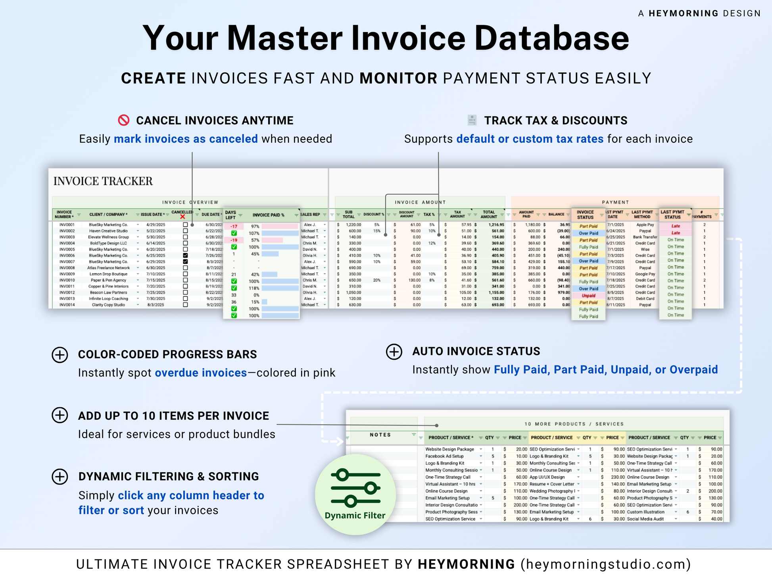This screenshot has width=772, height=579.
Task: Click the Bank Transfer payment method cell
Action: [x=645, y=237]
